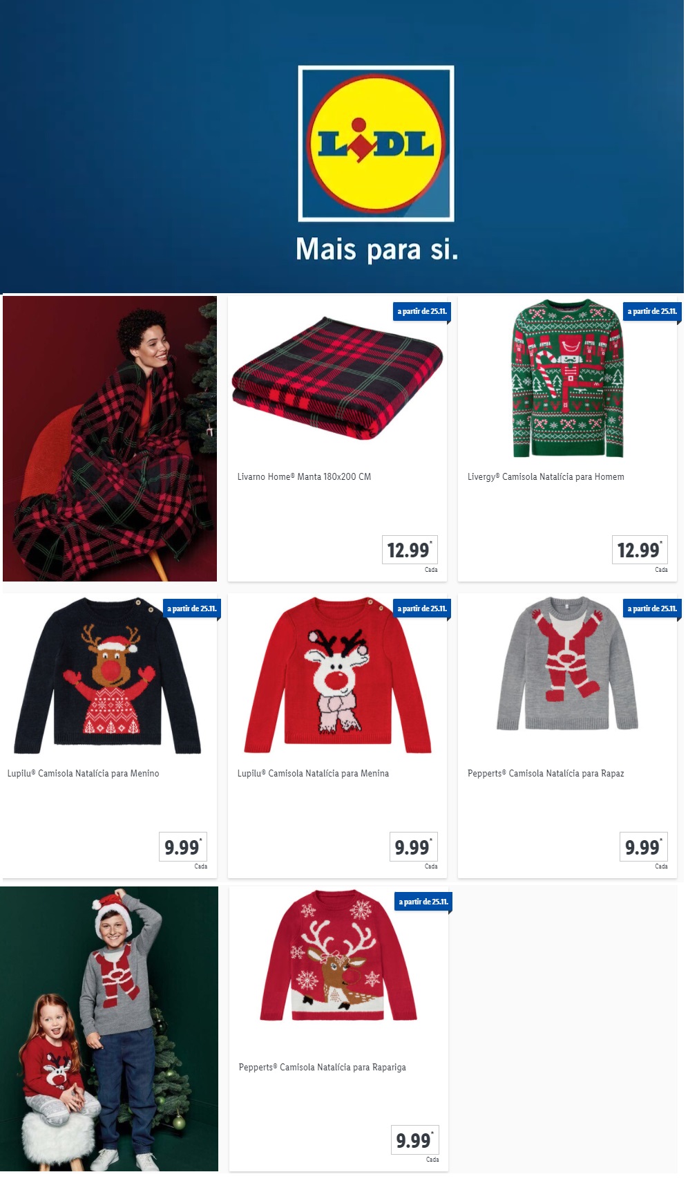Open the plaid blanket product image
688x1181 pixels.
(x=337, y=378)
